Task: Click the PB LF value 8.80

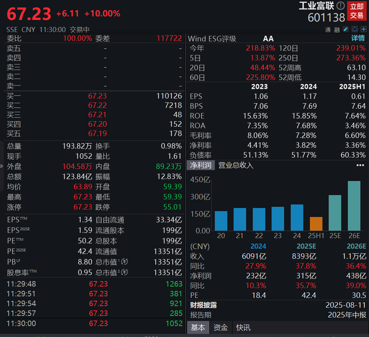Action: 85,262
